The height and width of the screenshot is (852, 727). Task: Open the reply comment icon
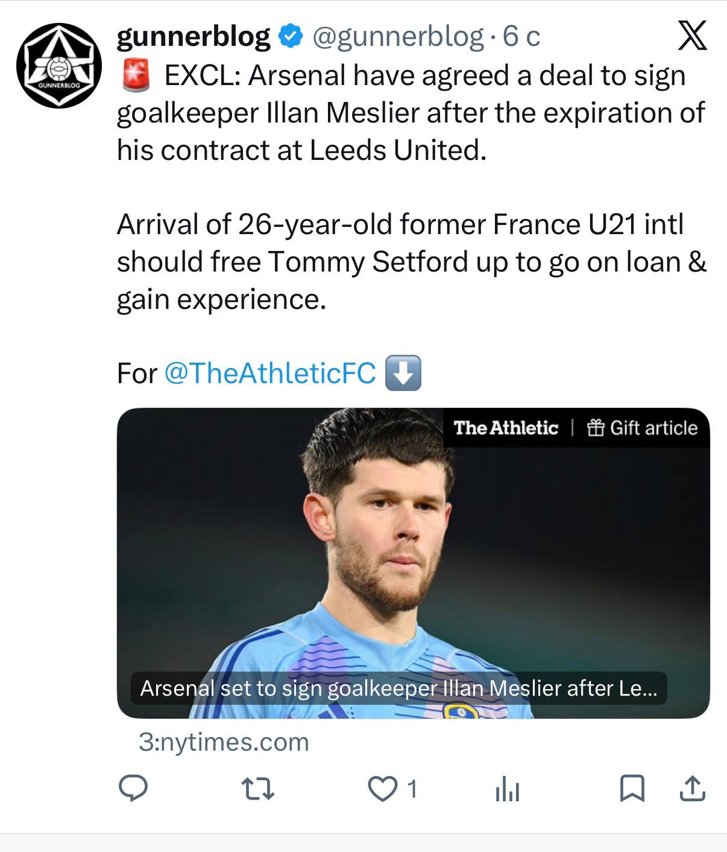tap(133, 788)
